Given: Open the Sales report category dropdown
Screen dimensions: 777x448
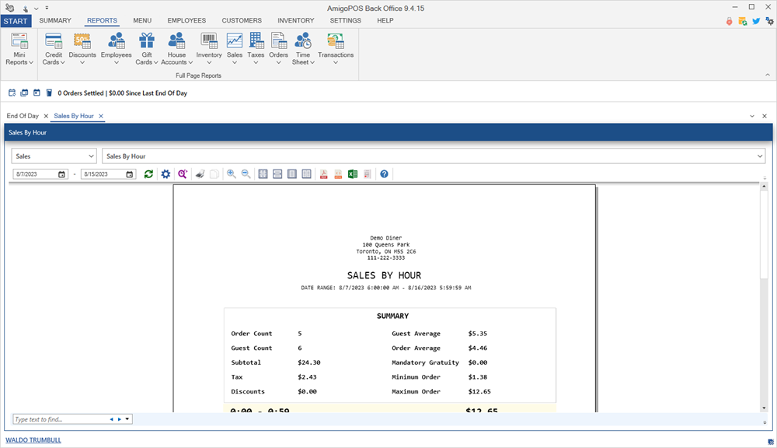Looking at the screenshot, I should 54,156.
